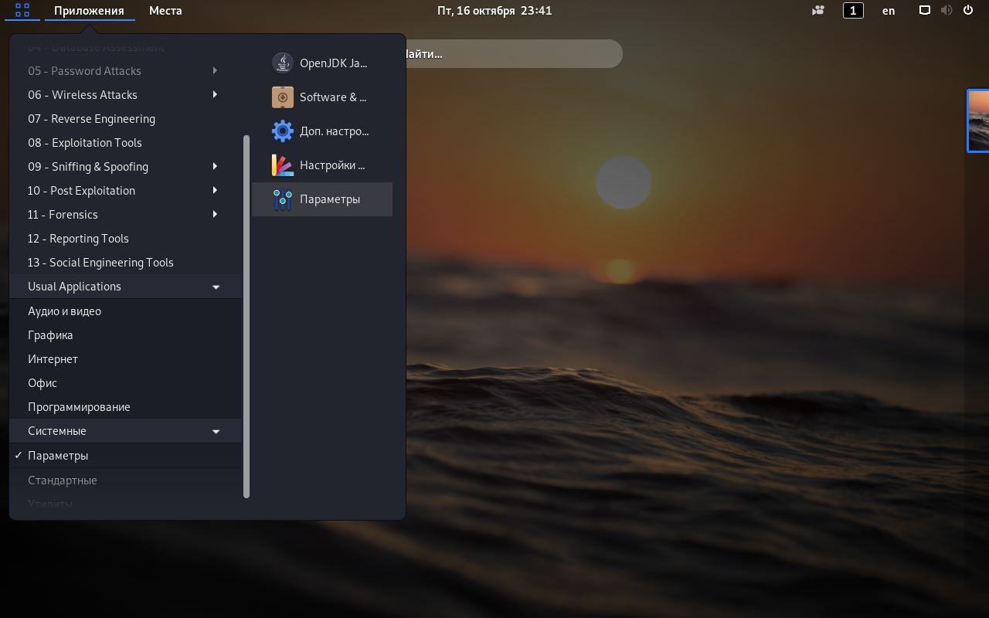Switch the en keyboard layout indicator
989x618 pixels.
(x=889, y=11)
